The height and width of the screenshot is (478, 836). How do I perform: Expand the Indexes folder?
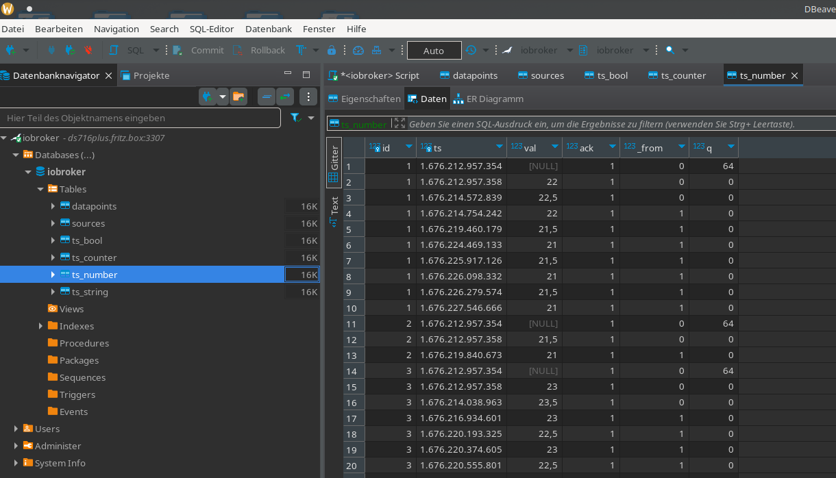(40, 326)
